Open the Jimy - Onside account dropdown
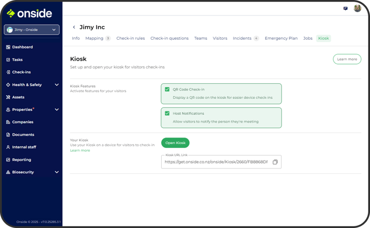 point(31,30)
